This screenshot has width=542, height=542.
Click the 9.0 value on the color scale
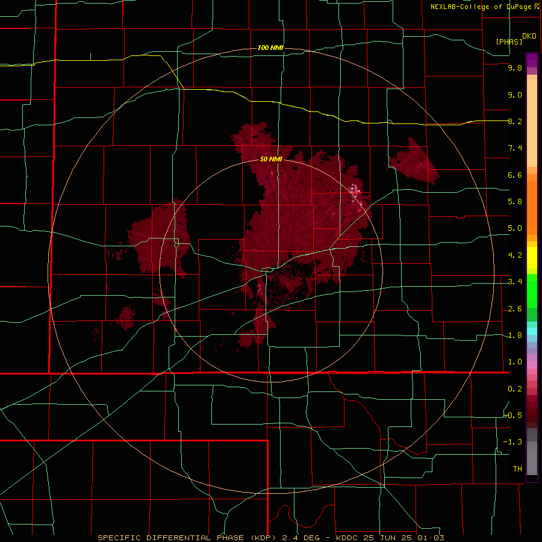pos(515,95)
